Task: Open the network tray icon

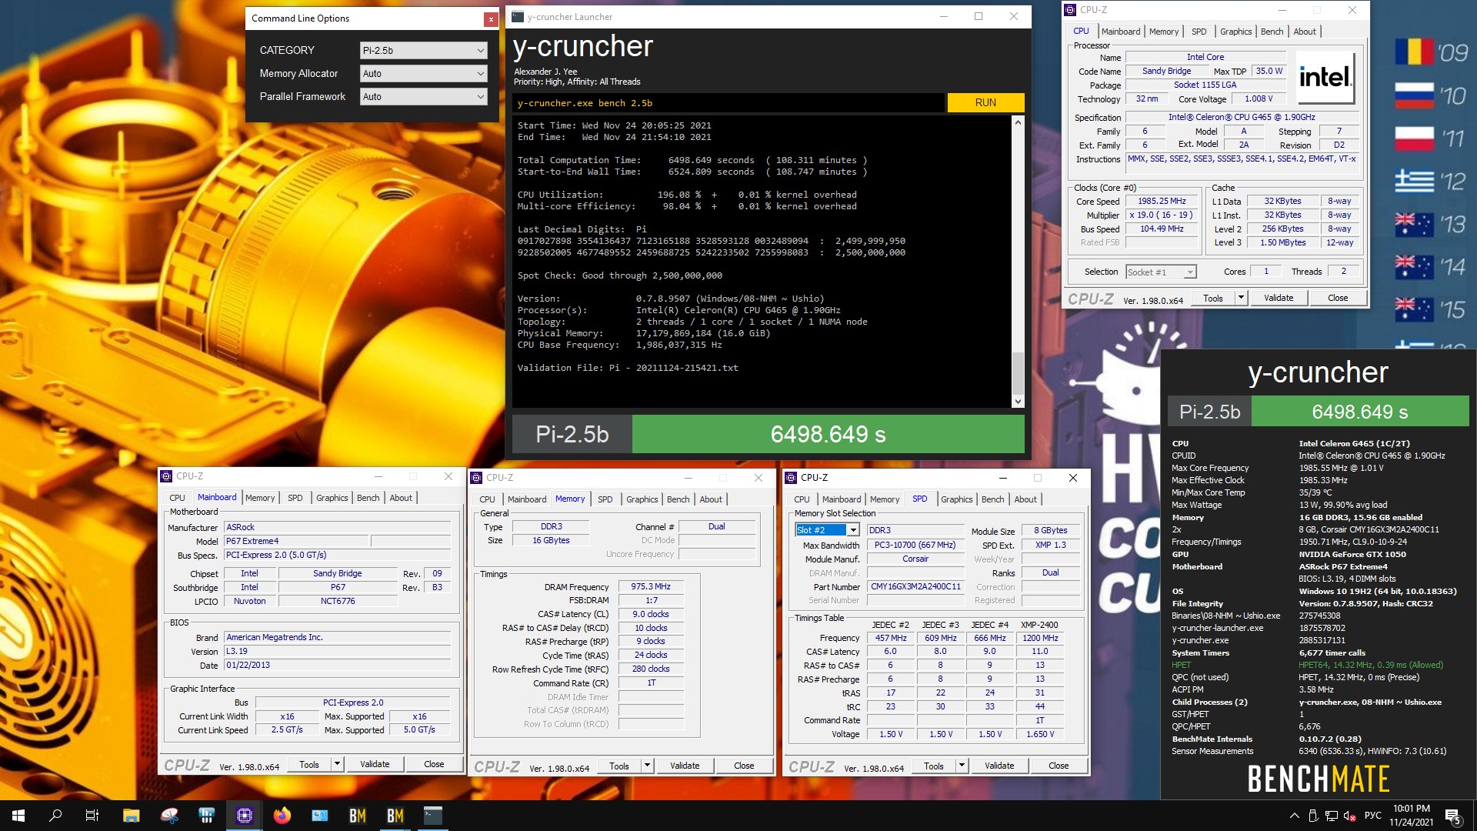Action: click(x=1332, y=816)
